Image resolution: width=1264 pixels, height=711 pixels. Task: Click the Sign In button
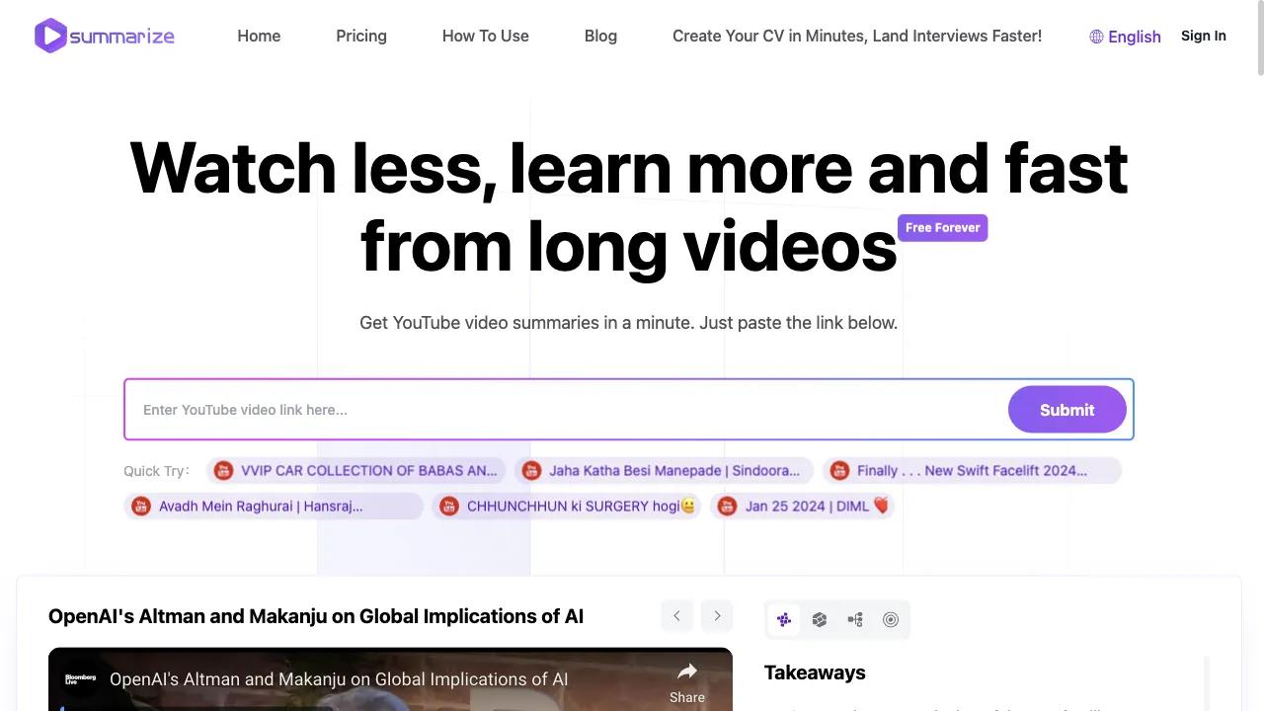point(1204,36)
